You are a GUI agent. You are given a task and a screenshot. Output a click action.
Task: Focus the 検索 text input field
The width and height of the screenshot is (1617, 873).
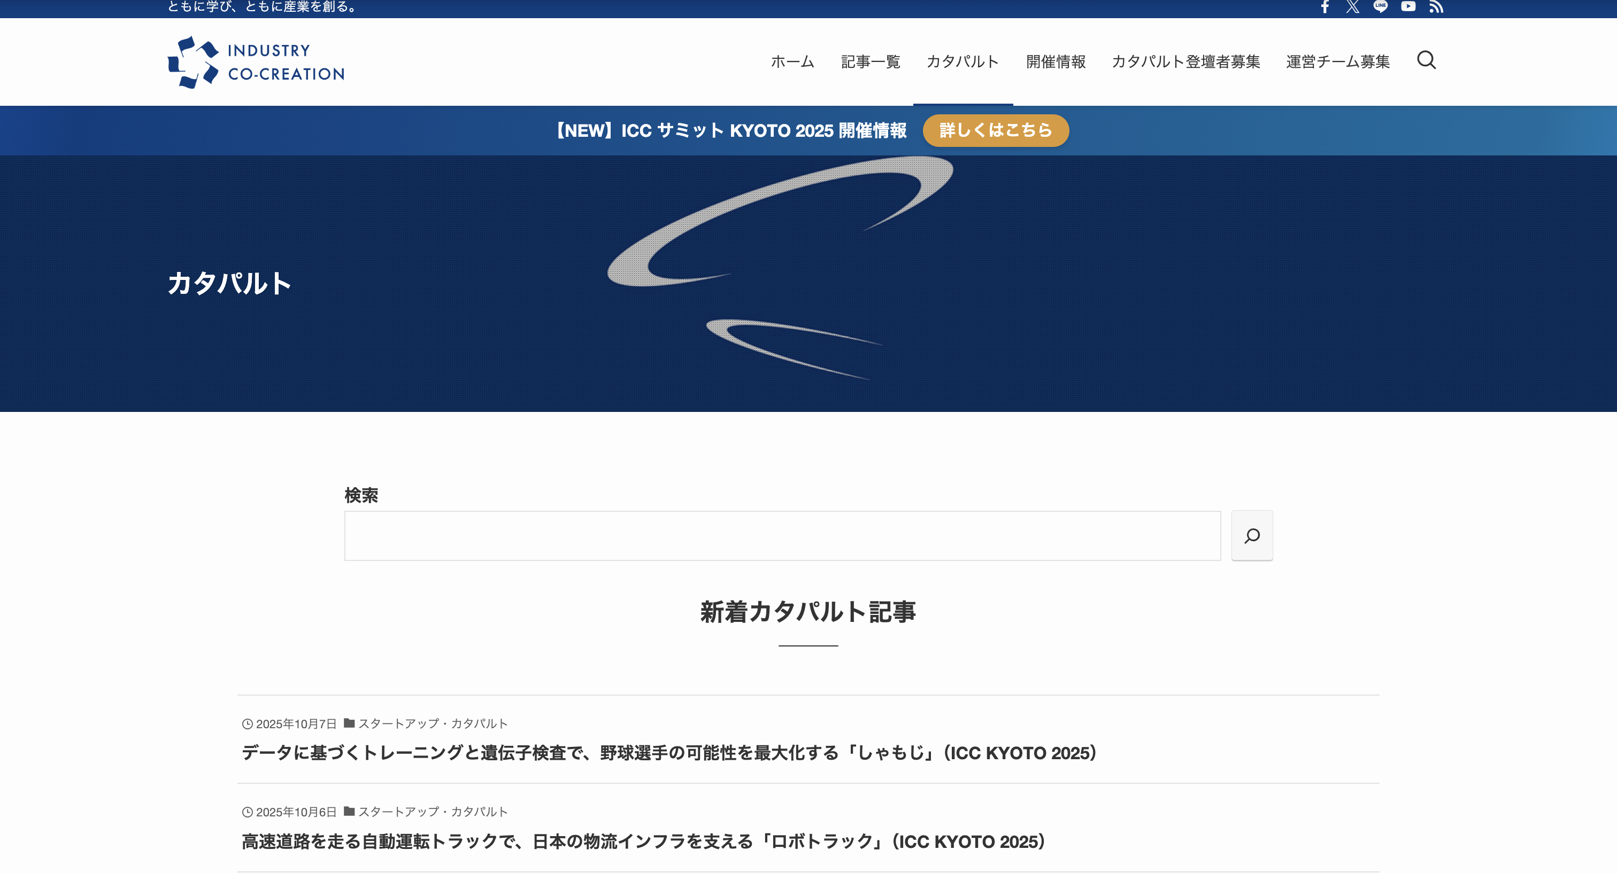point(782,535)
